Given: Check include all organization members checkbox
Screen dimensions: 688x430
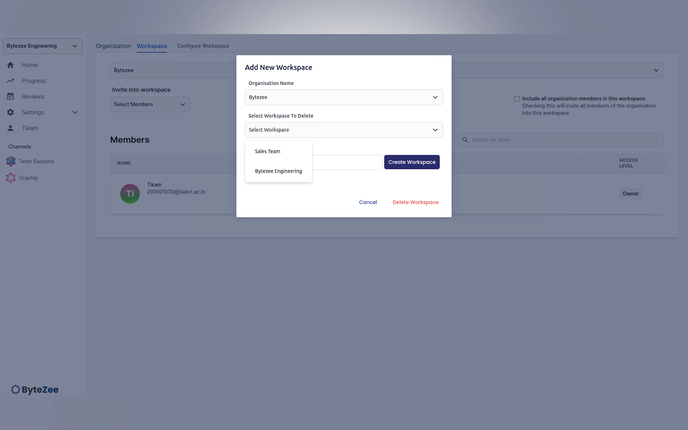Looking at the screenshot, I should 517,99.
